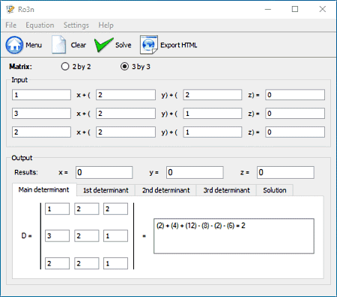Viewport: 337px width, 297px height.
Task: Click second equation's z coefficient field
Action: (x=213, y=114)
